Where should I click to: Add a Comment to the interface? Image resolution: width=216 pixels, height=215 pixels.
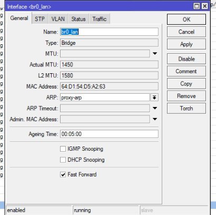pos(186,71)
